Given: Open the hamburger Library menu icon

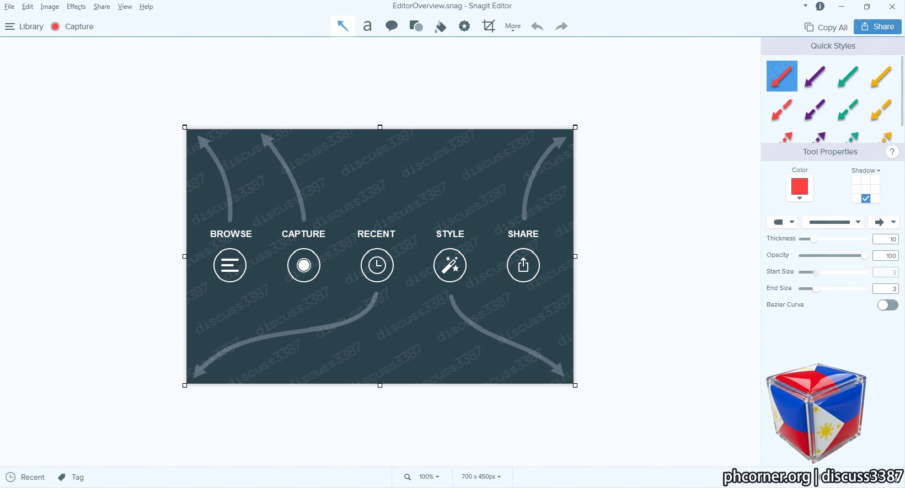Looking at the screenshot, I should click(9, 26).
